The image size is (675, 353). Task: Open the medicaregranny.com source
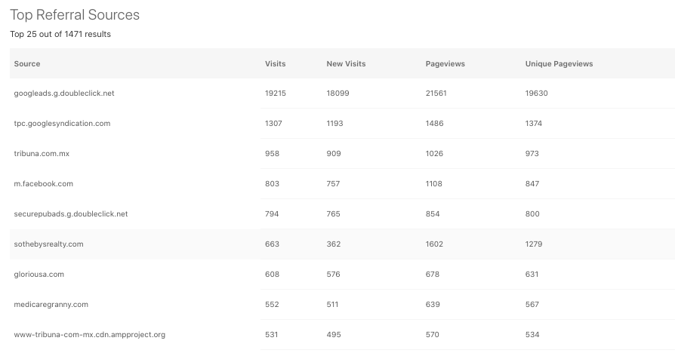[51, 304]
